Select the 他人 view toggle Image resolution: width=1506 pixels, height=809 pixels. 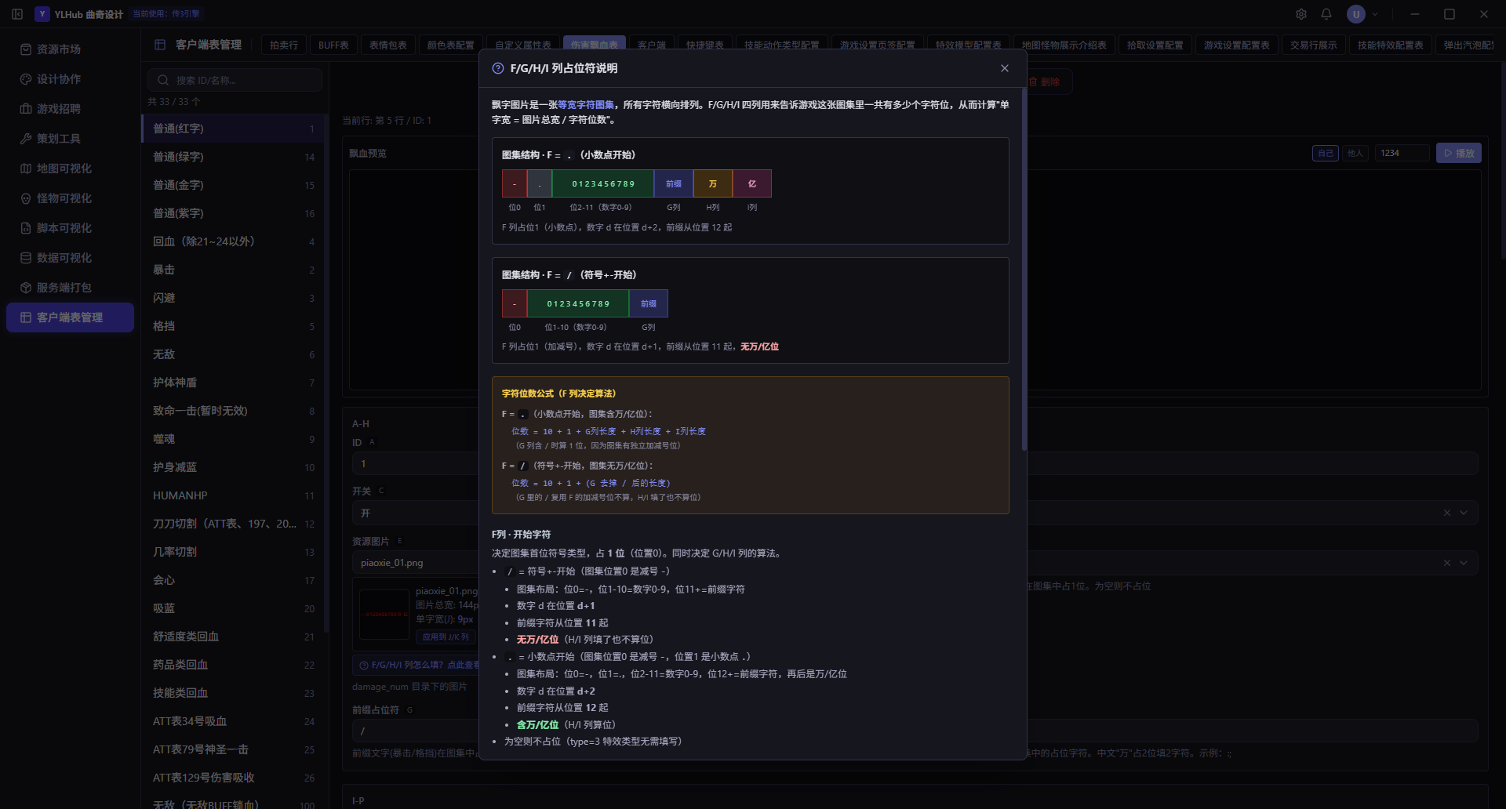1355,153
